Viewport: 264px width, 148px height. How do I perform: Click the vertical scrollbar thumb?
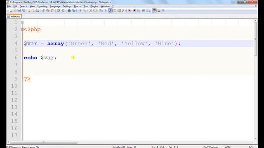[x=255, y=39]
